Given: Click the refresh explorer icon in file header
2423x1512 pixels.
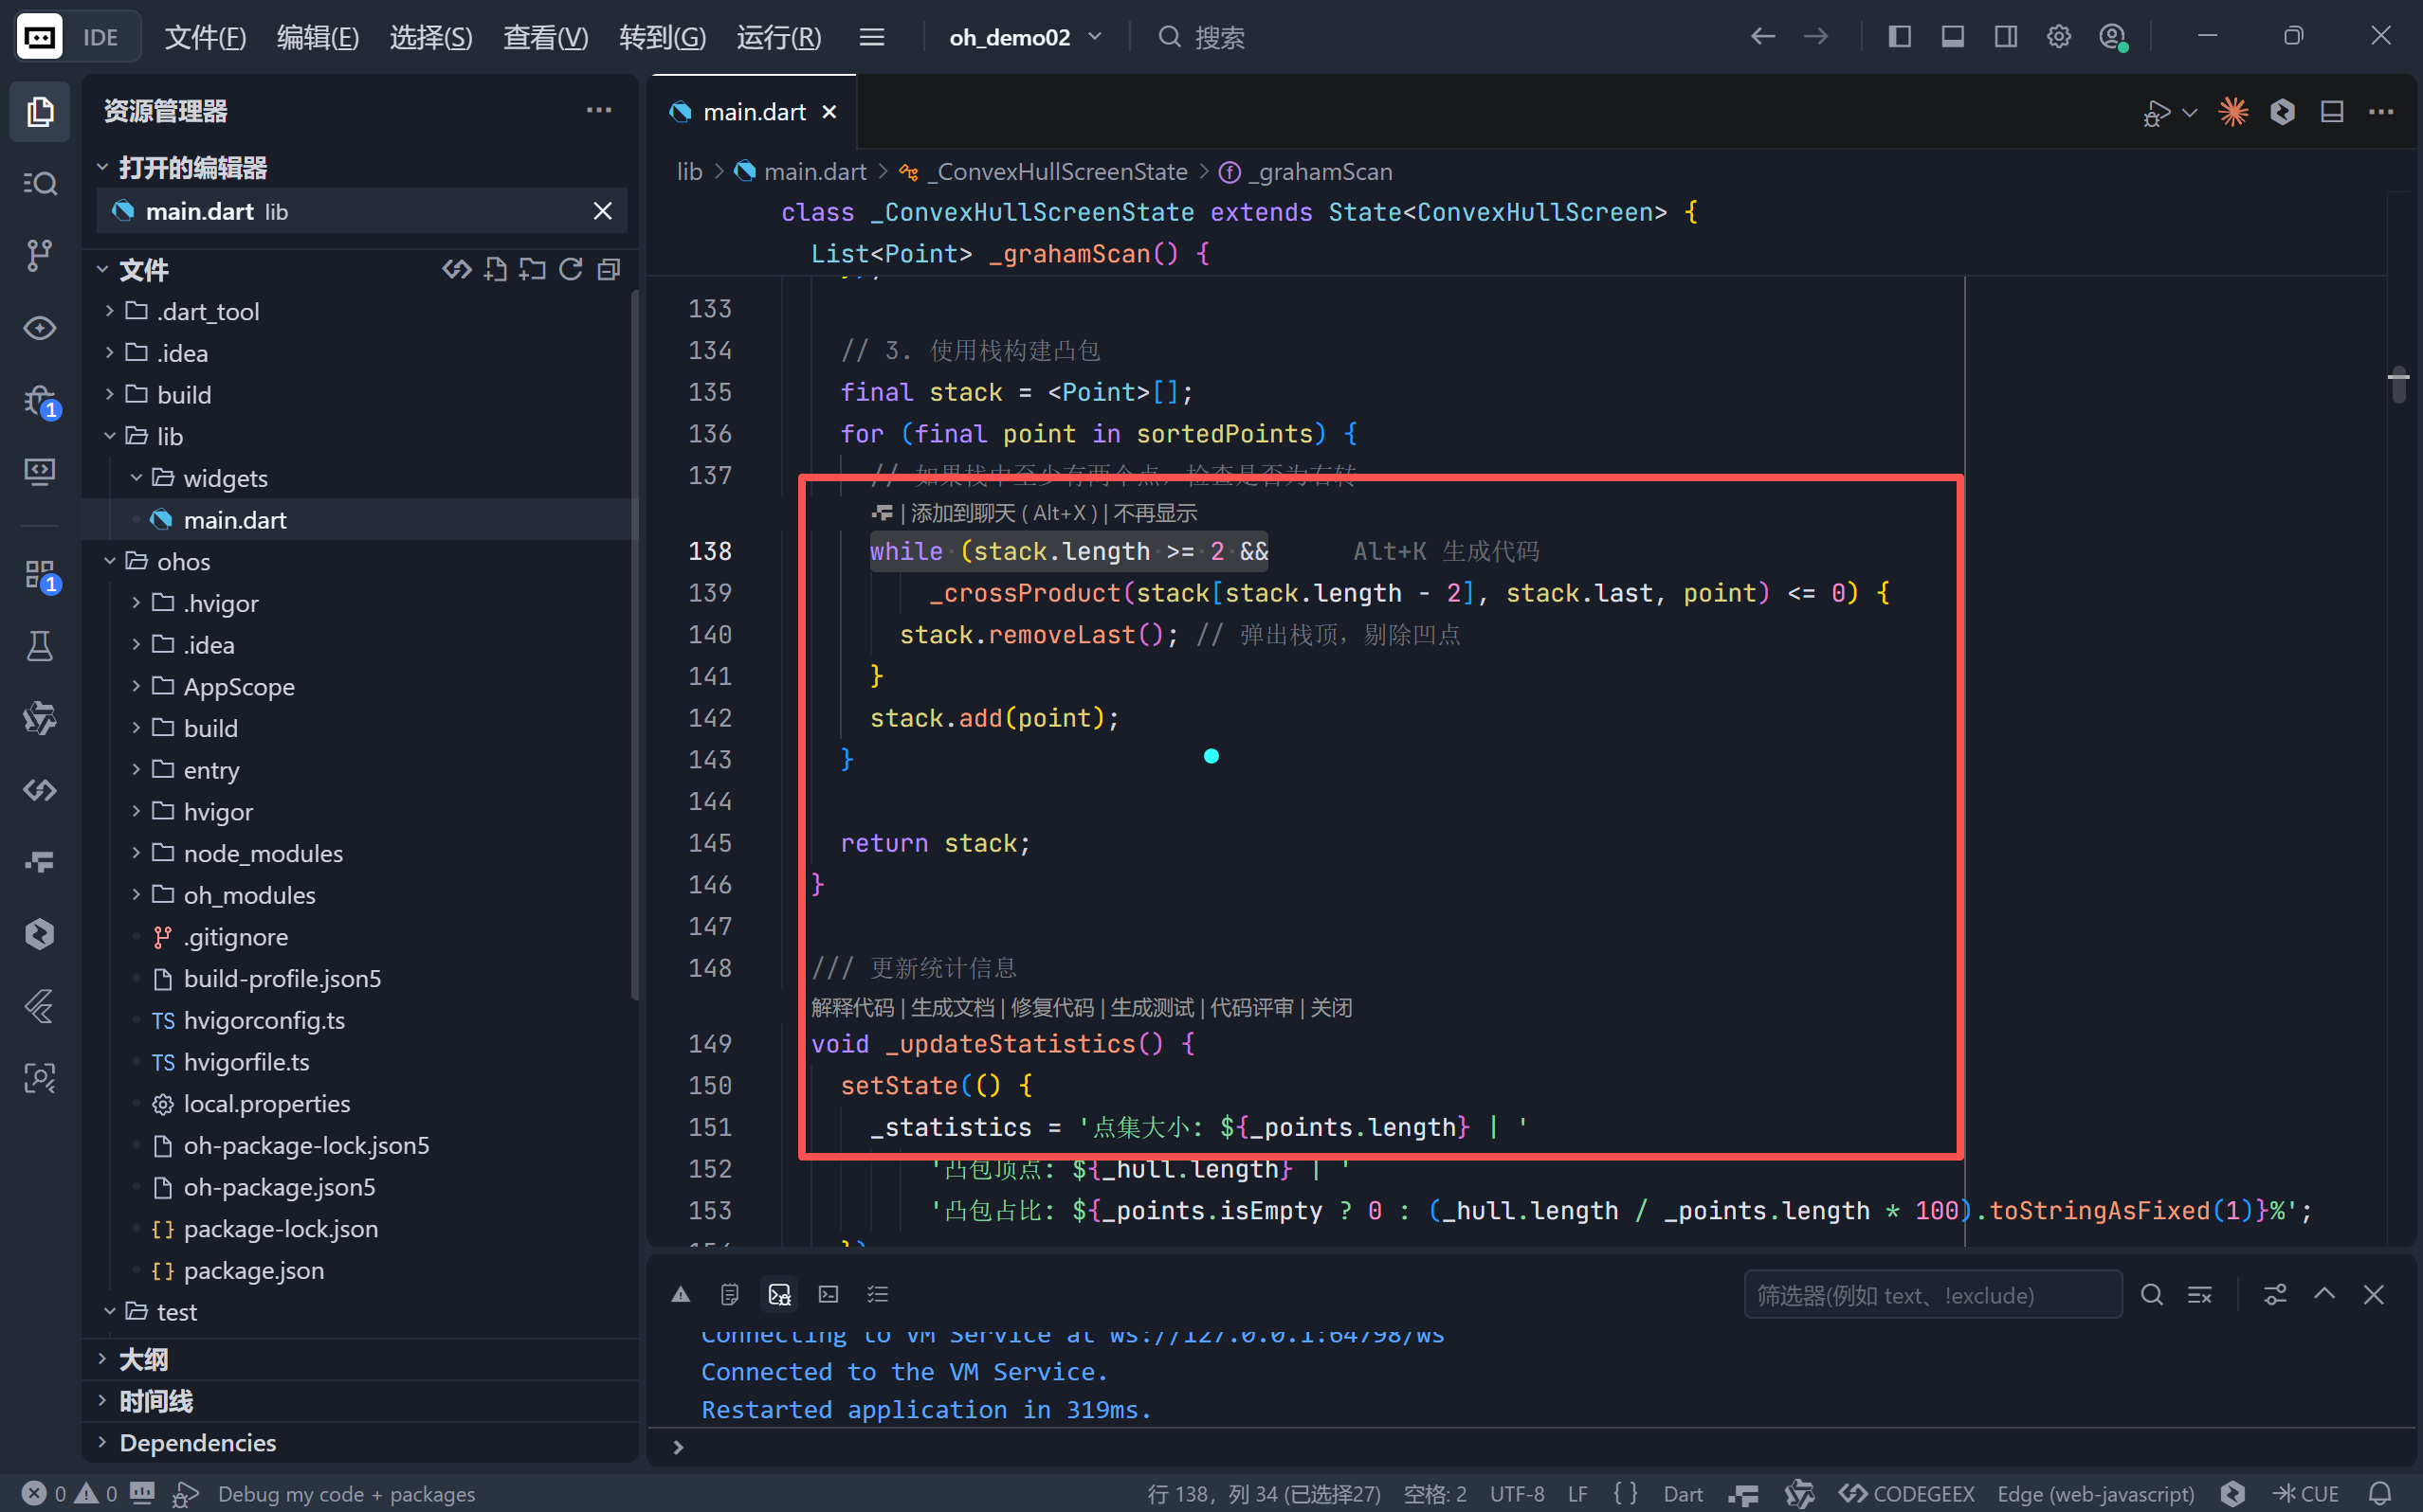Looking at the screenshot, I should [571, 269].
